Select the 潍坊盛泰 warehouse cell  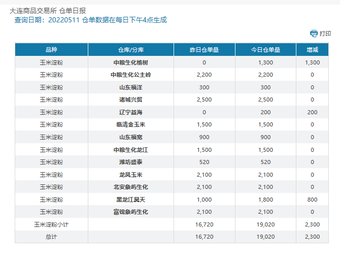click(x=131, y=162)
